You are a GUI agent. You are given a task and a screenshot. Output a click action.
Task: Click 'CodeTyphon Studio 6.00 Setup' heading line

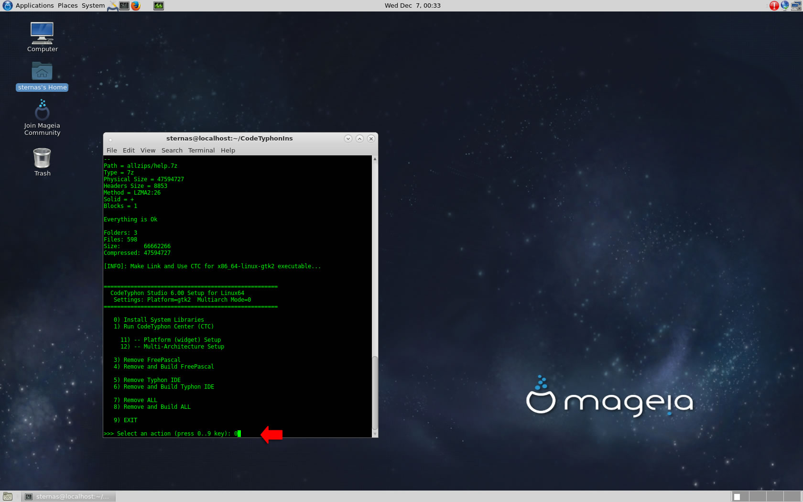click(x=177, y=293)
